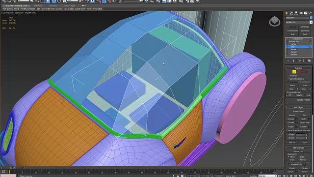Select Preview Selection SubObj radio button
This screenshot has width=314, height=177.
click(x=295, y=95)
